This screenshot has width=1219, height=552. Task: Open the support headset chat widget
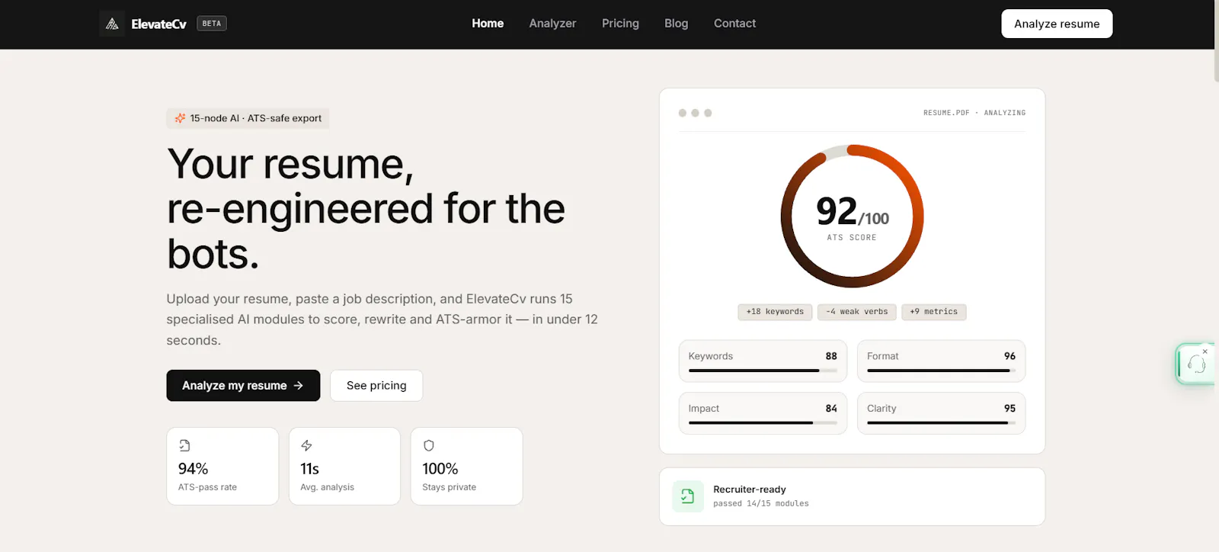click(x=1195, y=364)
